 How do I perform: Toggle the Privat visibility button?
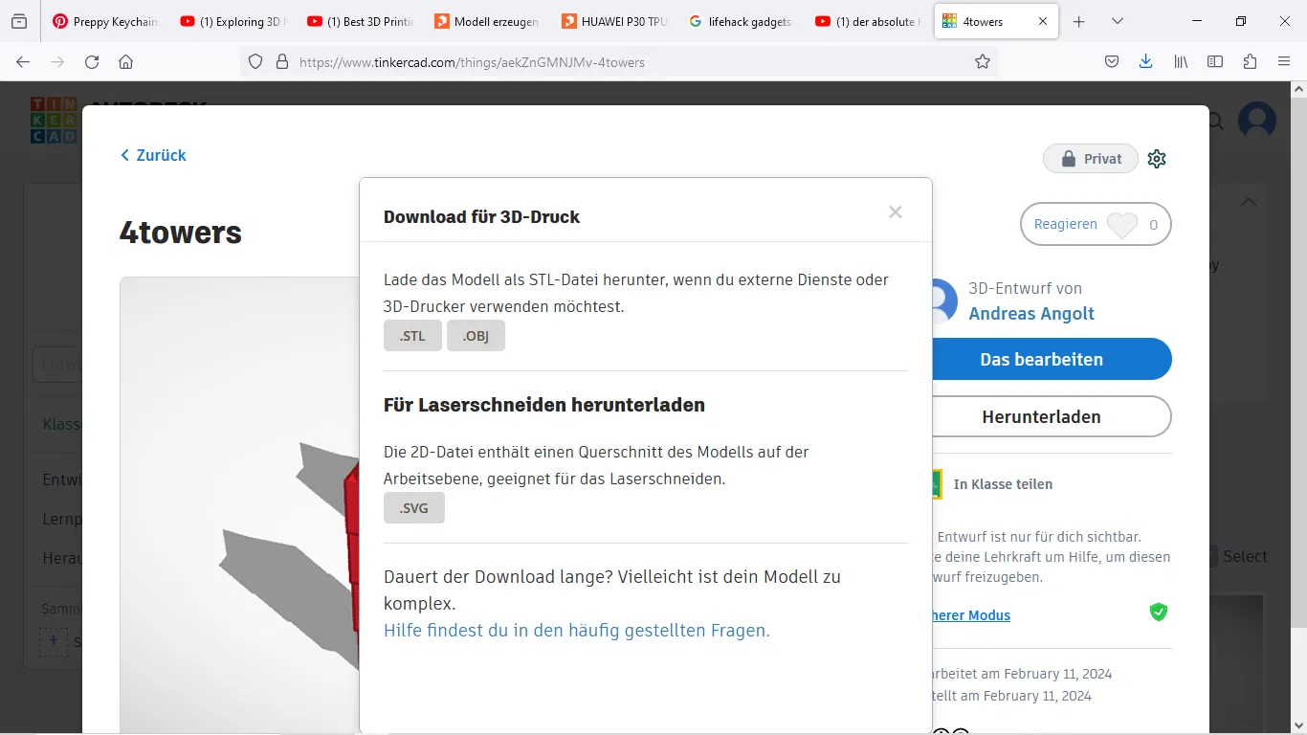point(1091,159)
